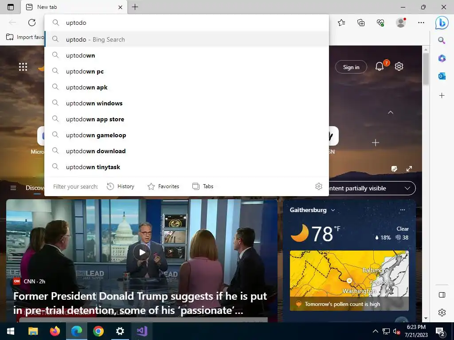This screenshot has width=454, height=340.
Task: Open address bar suggestion settings gear
Action: click(x=318, y=186)
